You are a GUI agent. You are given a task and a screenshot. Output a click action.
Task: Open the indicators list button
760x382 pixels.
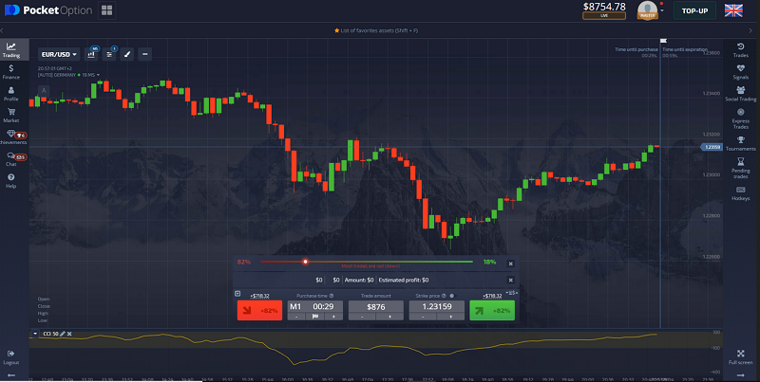click(x=109, y=54)
